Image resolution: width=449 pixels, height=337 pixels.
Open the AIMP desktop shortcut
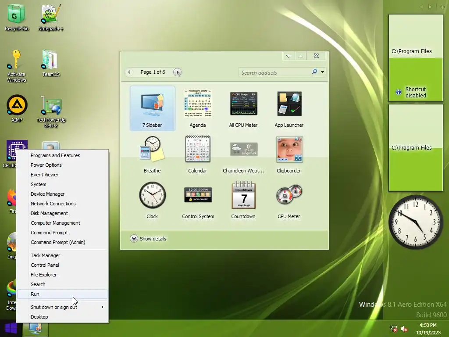(17, 108)
